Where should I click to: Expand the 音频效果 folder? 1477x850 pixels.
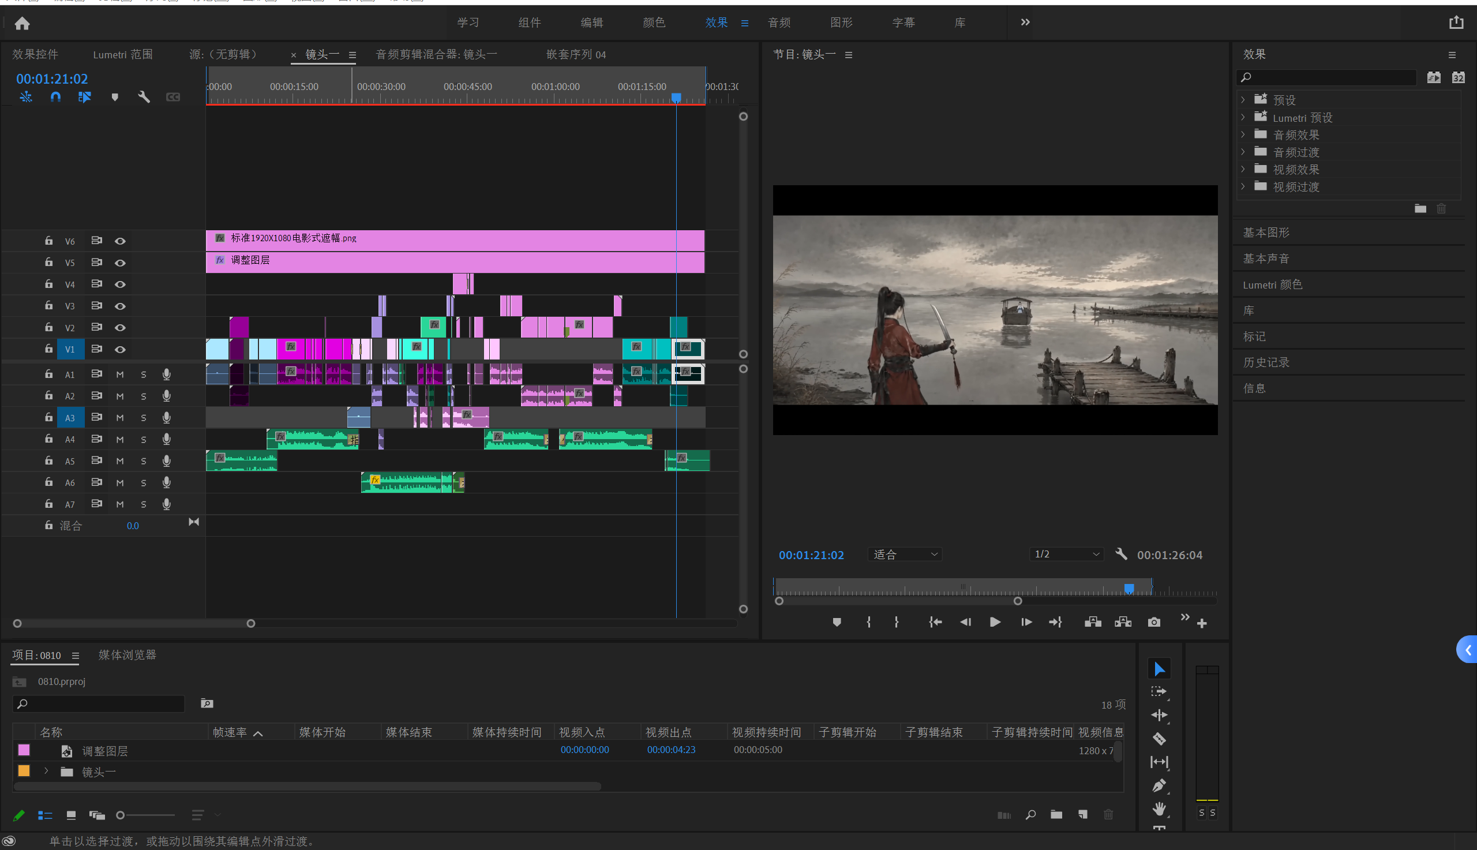pyautogui.click(x=1243, y=134)
